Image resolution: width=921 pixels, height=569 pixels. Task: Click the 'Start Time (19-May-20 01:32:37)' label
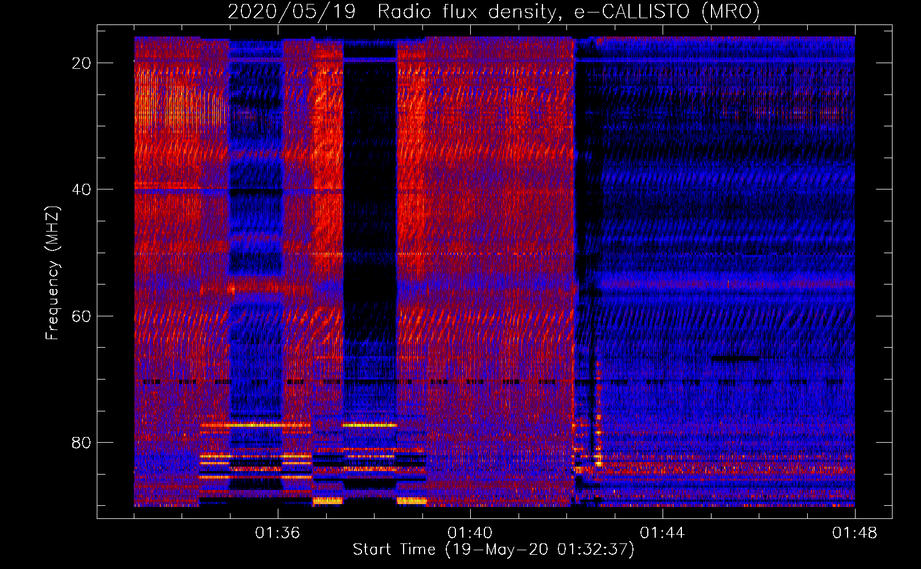click(494, 549)
